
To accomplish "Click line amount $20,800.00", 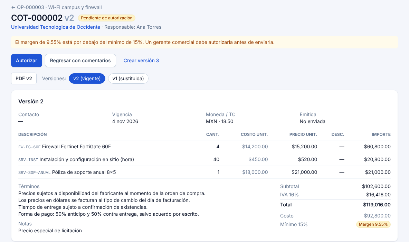I will (x=377, y=159).
